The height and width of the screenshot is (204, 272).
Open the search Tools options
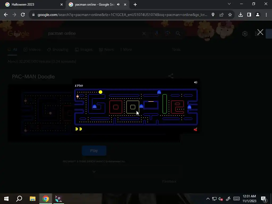[176, 50]
